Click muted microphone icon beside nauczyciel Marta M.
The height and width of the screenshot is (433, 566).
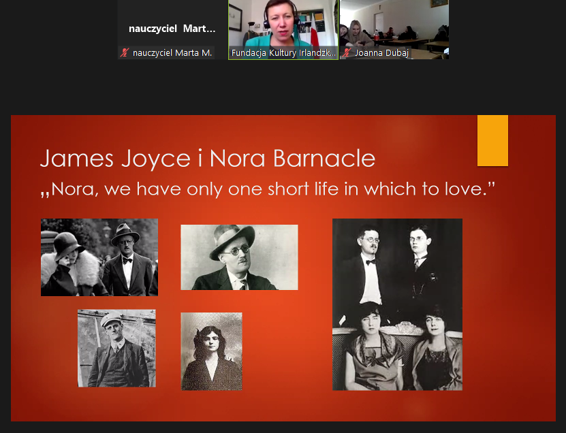click(125, 53)
